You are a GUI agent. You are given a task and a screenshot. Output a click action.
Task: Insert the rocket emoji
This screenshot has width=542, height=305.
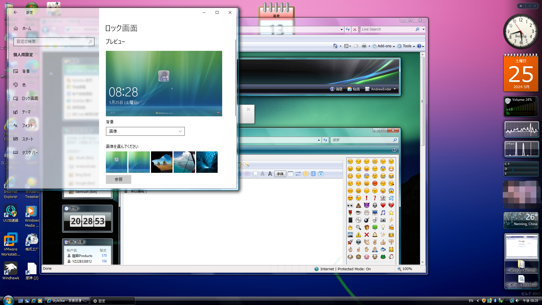350,242
